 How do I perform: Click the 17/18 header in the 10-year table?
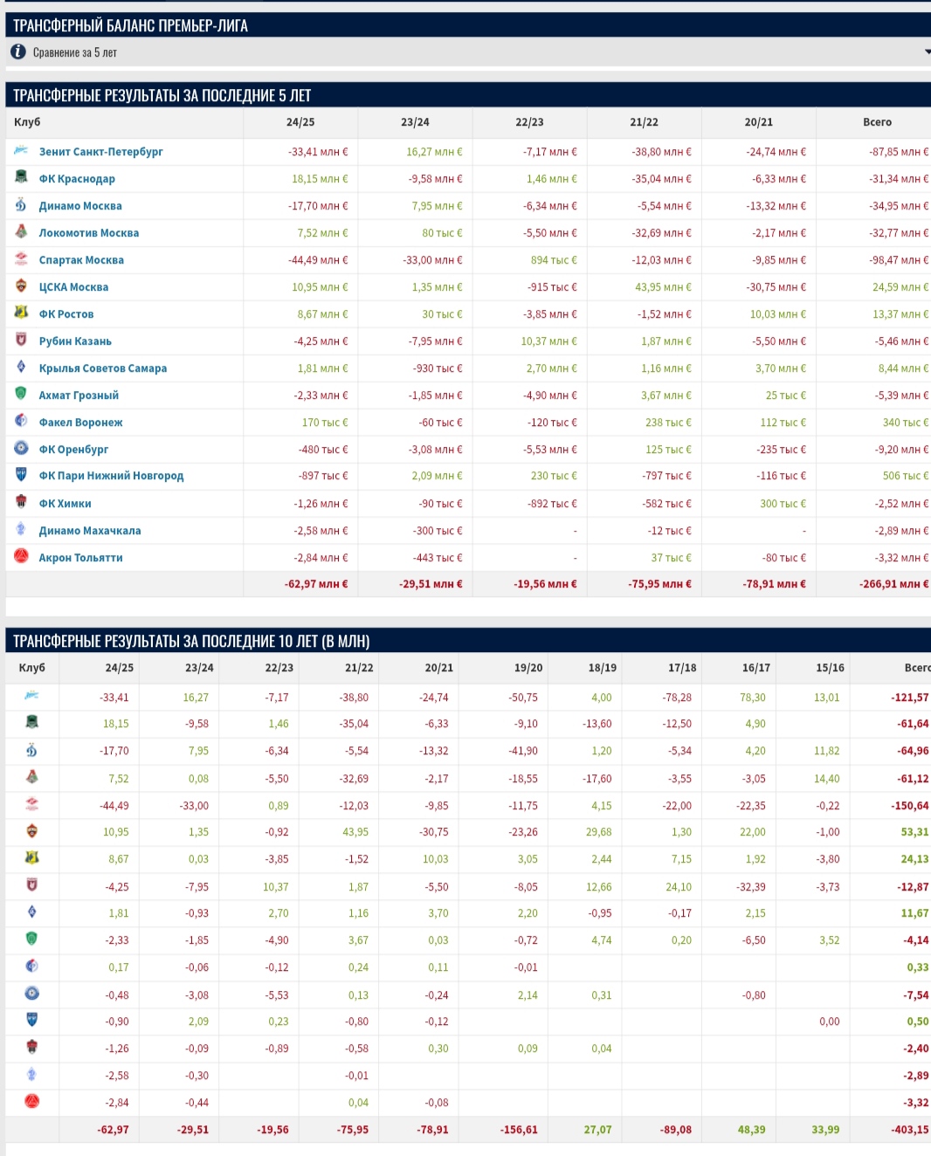(682, 668)
